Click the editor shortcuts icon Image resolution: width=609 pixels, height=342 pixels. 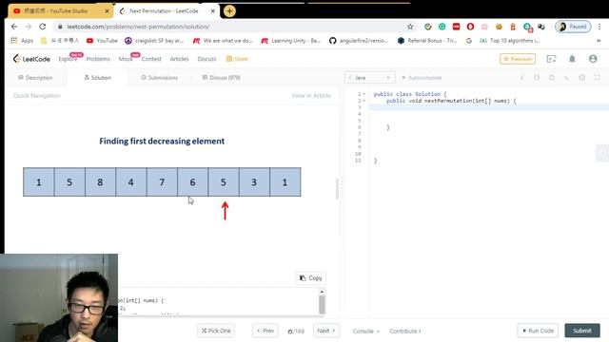click(x=567, y=78)
